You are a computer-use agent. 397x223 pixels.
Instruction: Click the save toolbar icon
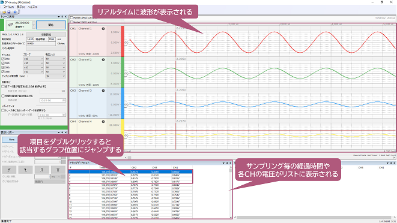pos(9,12)
